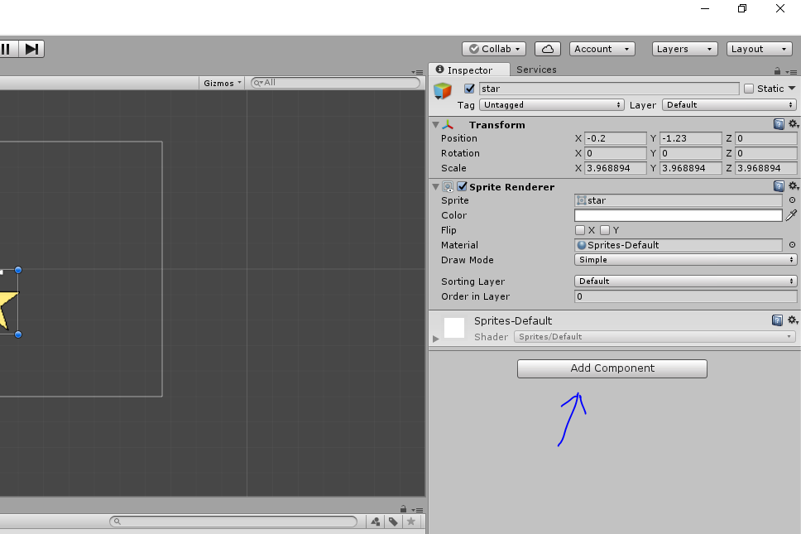
Task: Click Rotation Y field
Action: [691, 153]
